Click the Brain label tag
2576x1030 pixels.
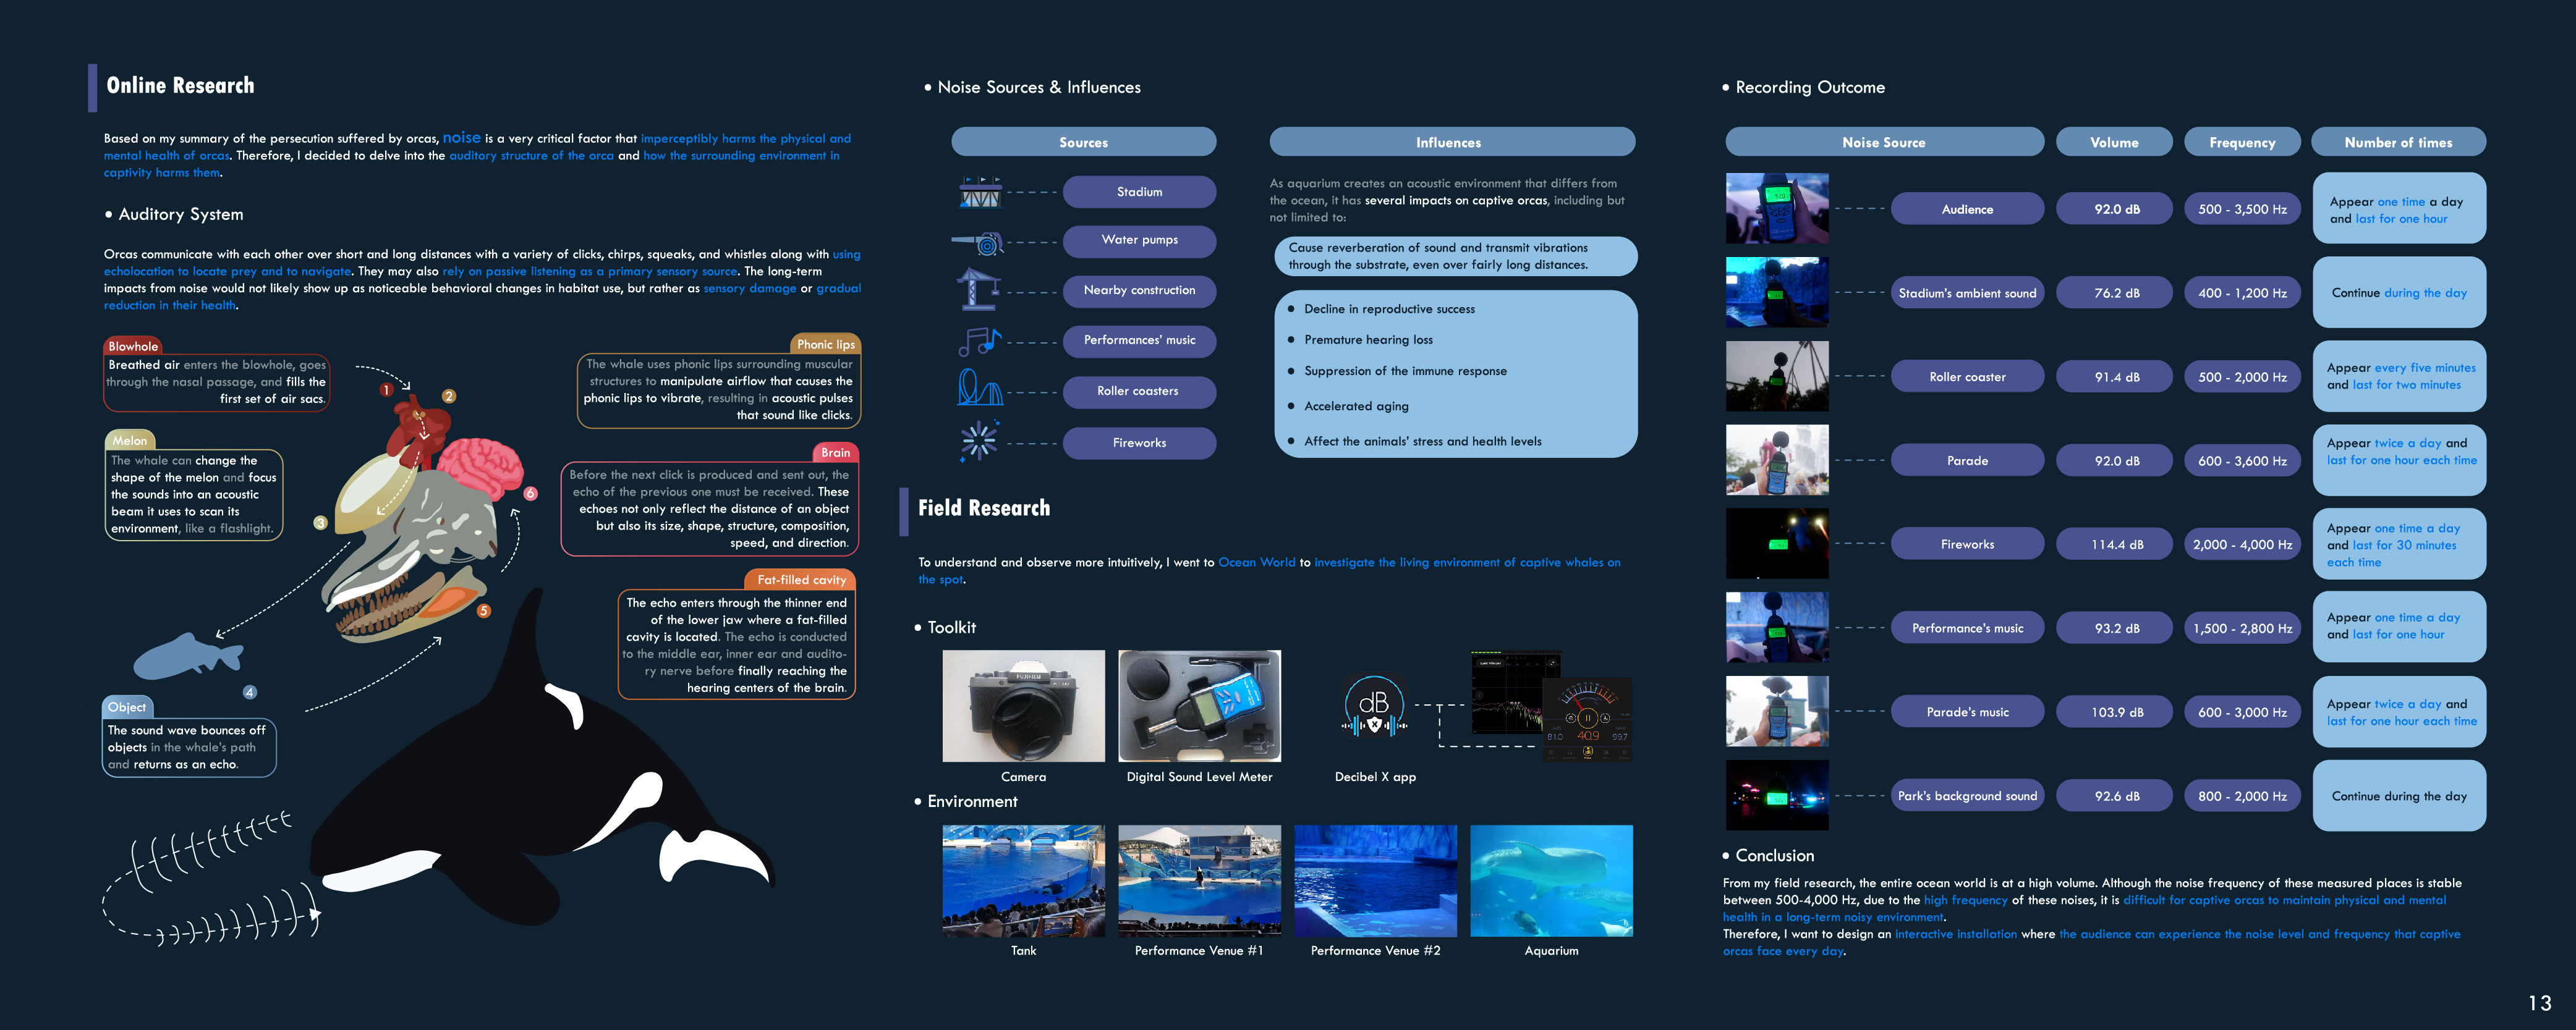(835, 452)
